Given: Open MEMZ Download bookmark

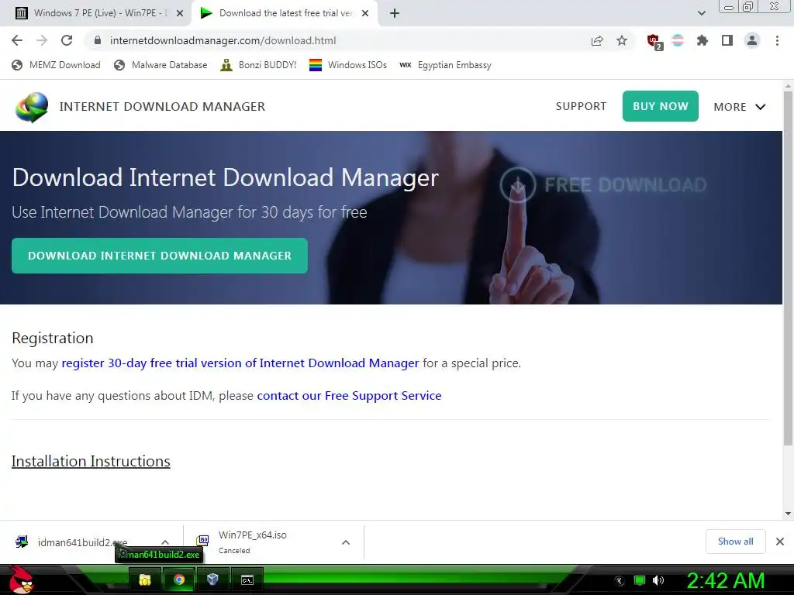Looking at the screenshot, I should click(x=56, y=65).
